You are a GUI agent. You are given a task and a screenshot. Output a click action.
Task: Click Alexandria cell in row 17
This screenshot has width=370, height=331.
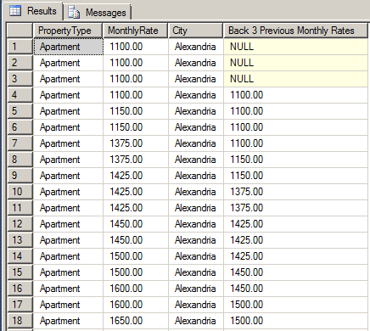pyautogui.click(x=196, y=305)
